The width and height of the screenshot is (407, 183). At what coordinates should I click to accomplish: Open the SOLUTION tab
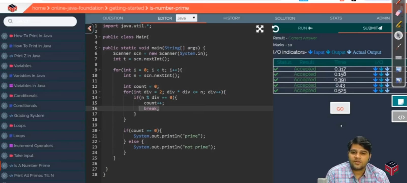[285, 18]
